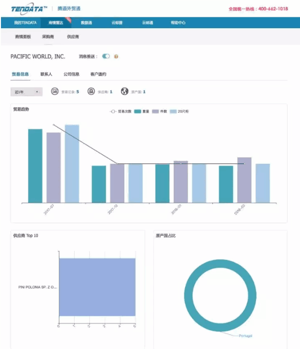Click the TENDATA logo
The height and width of the screenshot is (349, 300).
click(x=29, y=8)
